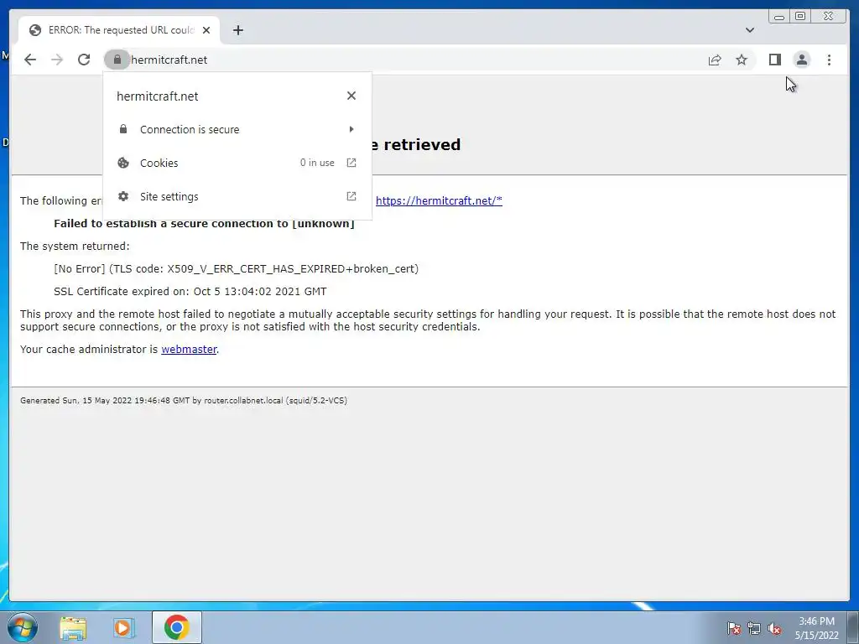Screen dimensions: 859x644
Task: Click the Cookies external-link icon
Action: (351, 163)
